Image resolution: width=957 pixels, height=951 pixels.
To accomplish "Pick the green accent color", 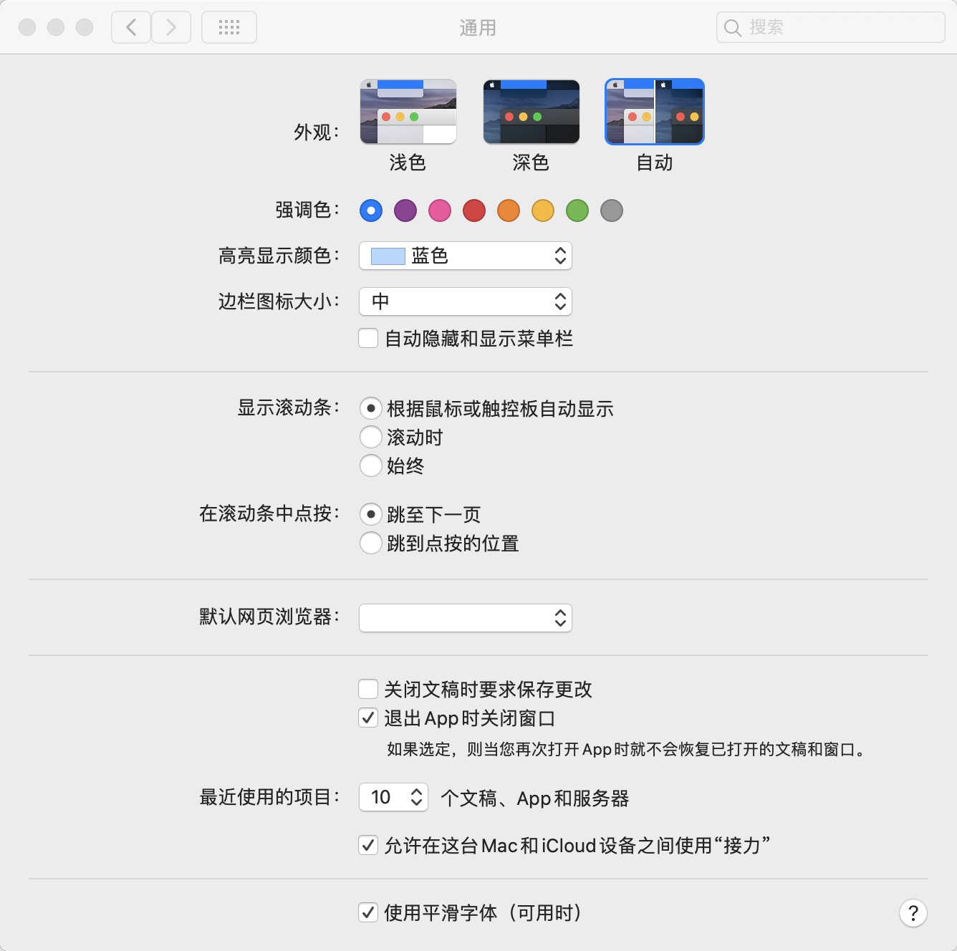I will point(577,211).
